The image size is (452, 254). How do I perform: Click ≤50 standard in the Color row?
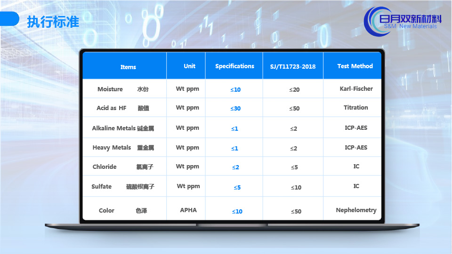click(x=296, y=212)
